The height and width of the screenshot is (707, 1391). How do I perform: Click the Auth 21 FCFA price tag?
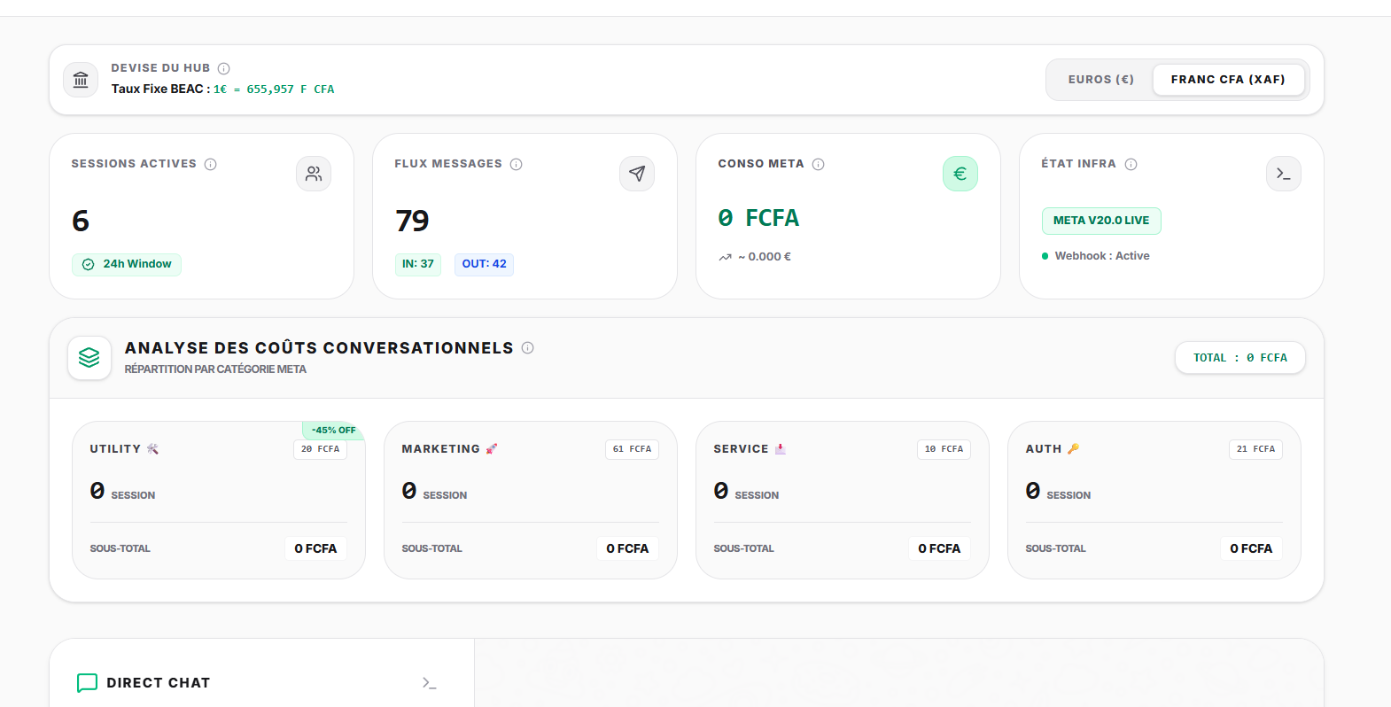coord(1255,449)
